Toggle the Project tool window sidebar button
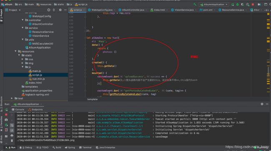Screen dimensions: 271x151 click(2, 15)
